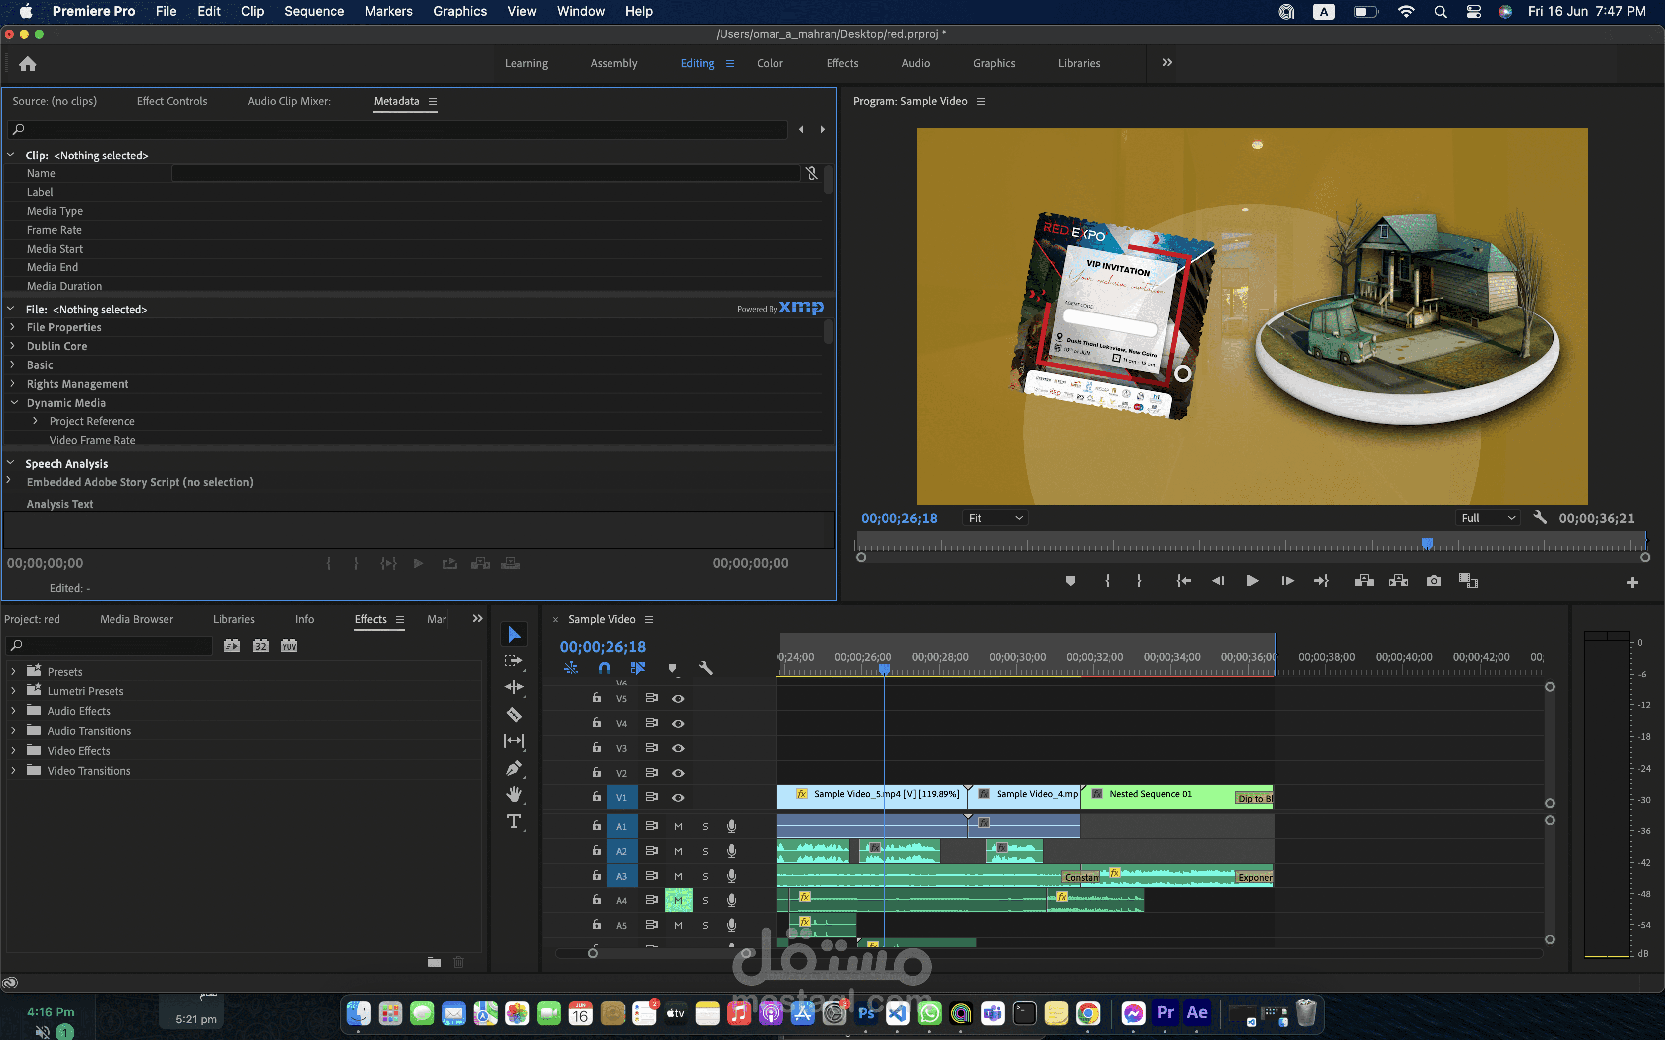The image size is (1665, 1040).
Task: Open the Sequence menu
Action: pyautogui.click(x=314, y=11)
